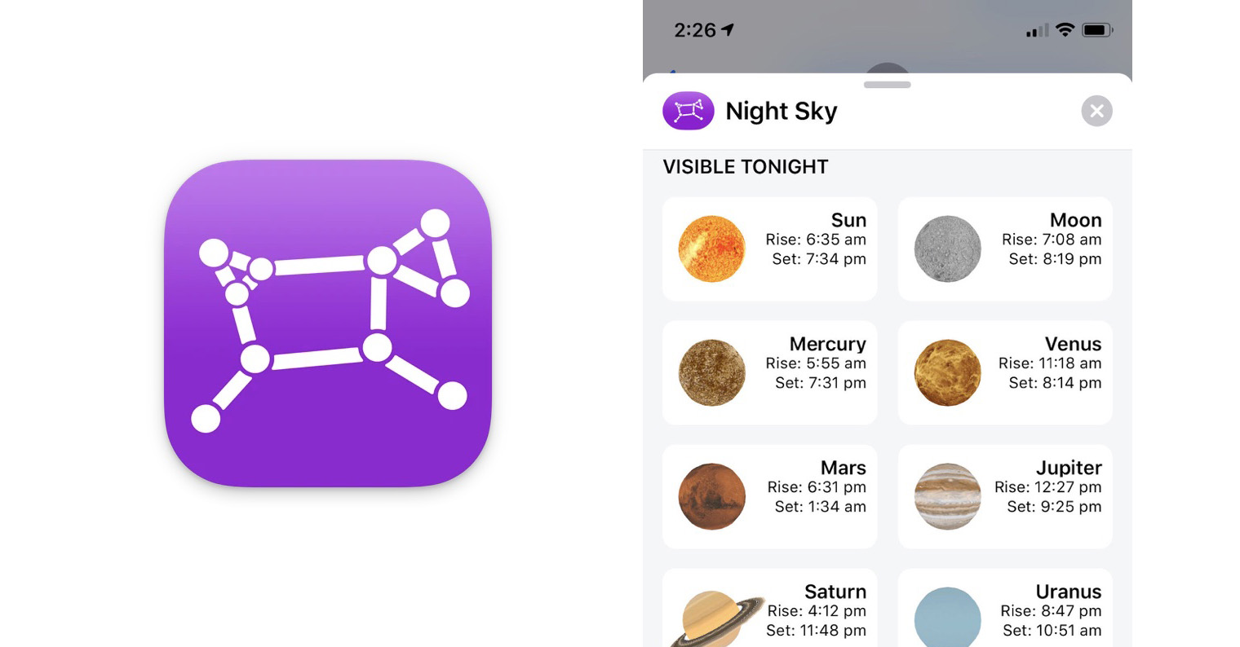Tap the Venus planet image
The height and width of the screenshot is (647, 1240).
point(947,372)
